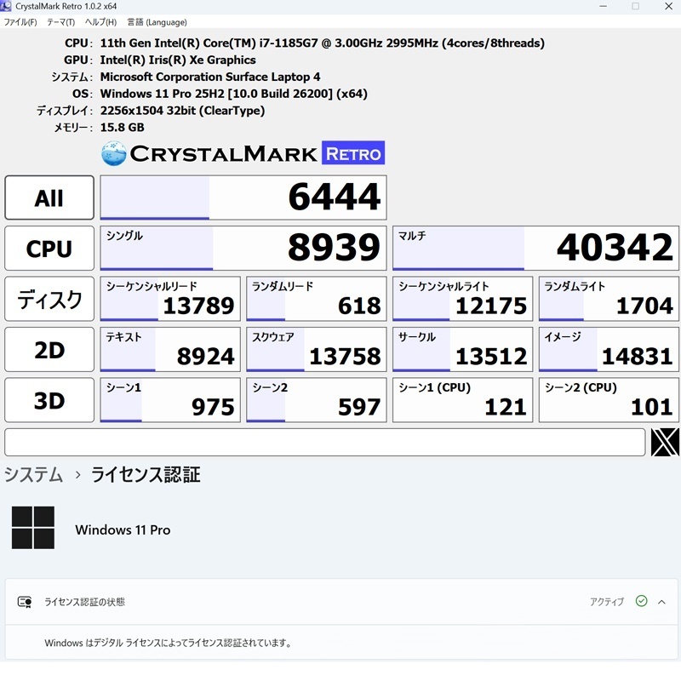
Task: Click the memory value 15.8 GB
Action: click(x=122, y=127)
